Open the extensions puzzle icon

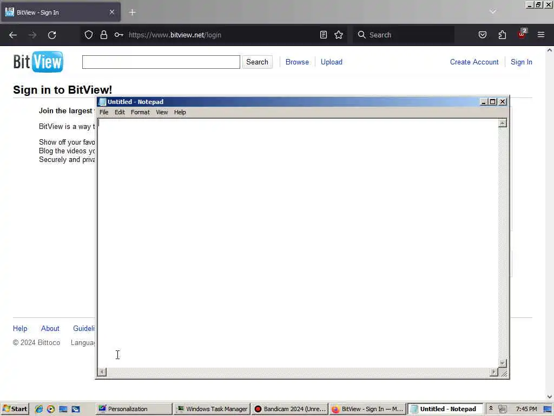coord(502,35)
